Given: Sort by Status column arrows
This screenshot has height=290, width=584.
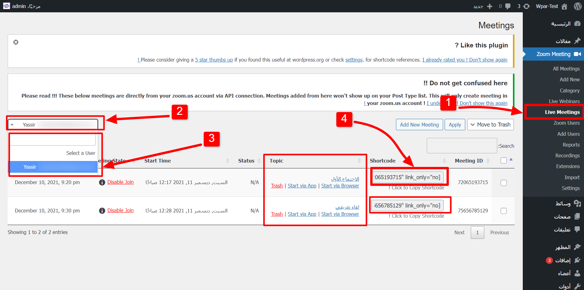Looking at the screenshot, I should [x=259, y=161].
